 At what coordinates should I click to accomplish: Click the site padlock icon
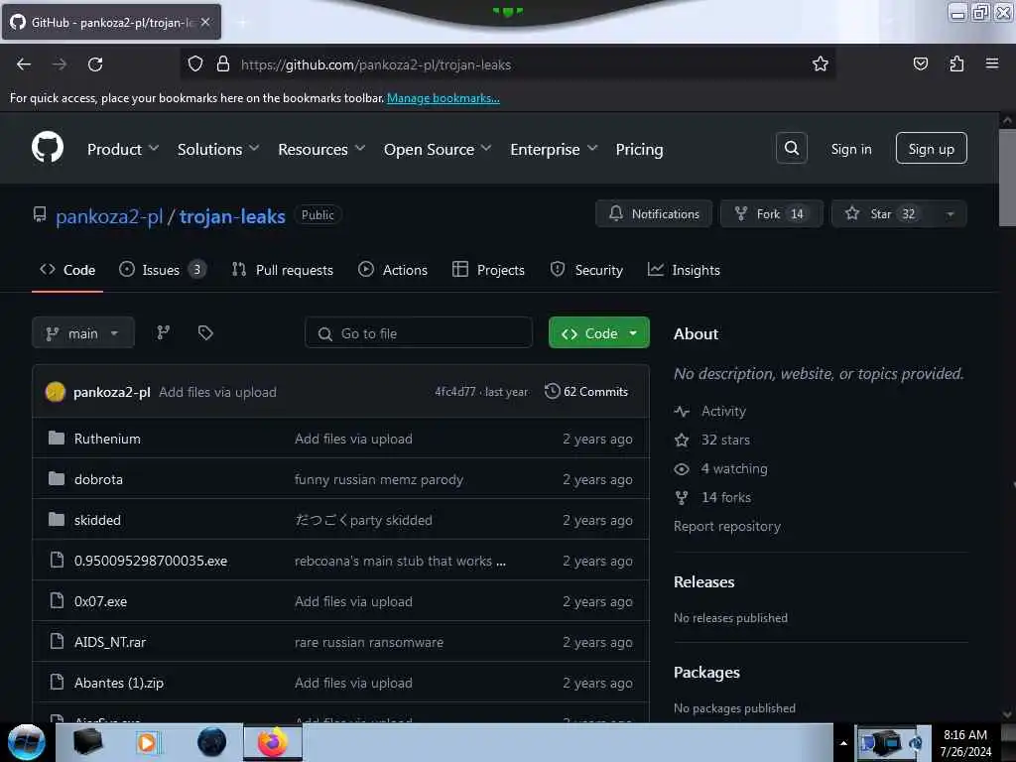tap(223, 63)
